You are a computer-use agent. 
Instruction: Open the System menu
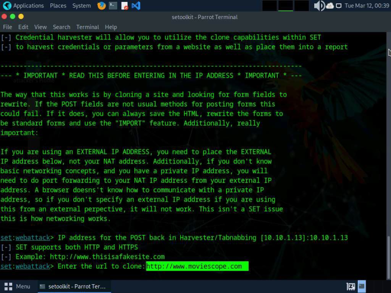(82, 6)
